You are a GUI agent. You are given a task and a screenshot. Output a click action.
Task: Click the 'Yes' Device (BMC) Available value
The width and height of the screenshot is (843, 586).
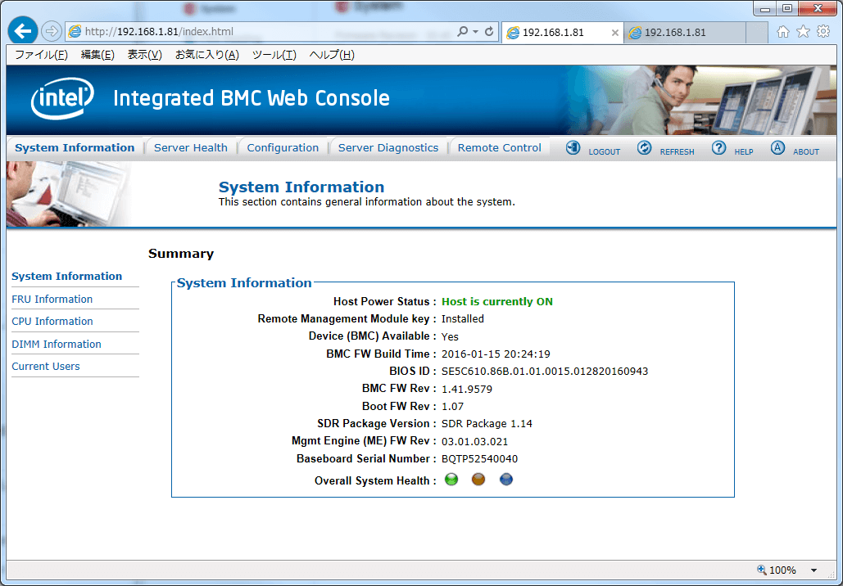[450, 336]
